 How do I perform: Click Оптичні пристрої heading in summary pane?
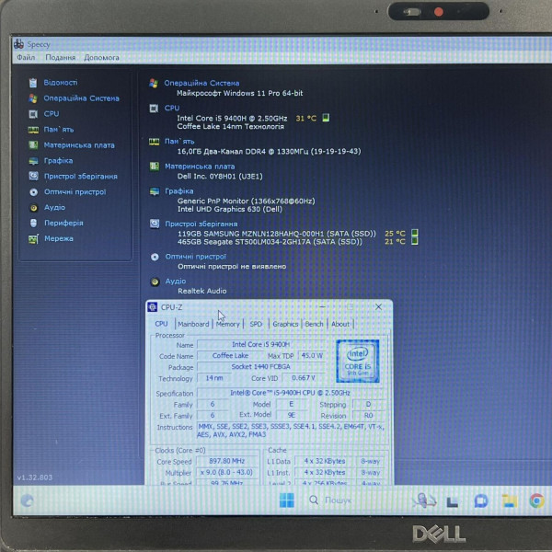(x=196, y=257)
